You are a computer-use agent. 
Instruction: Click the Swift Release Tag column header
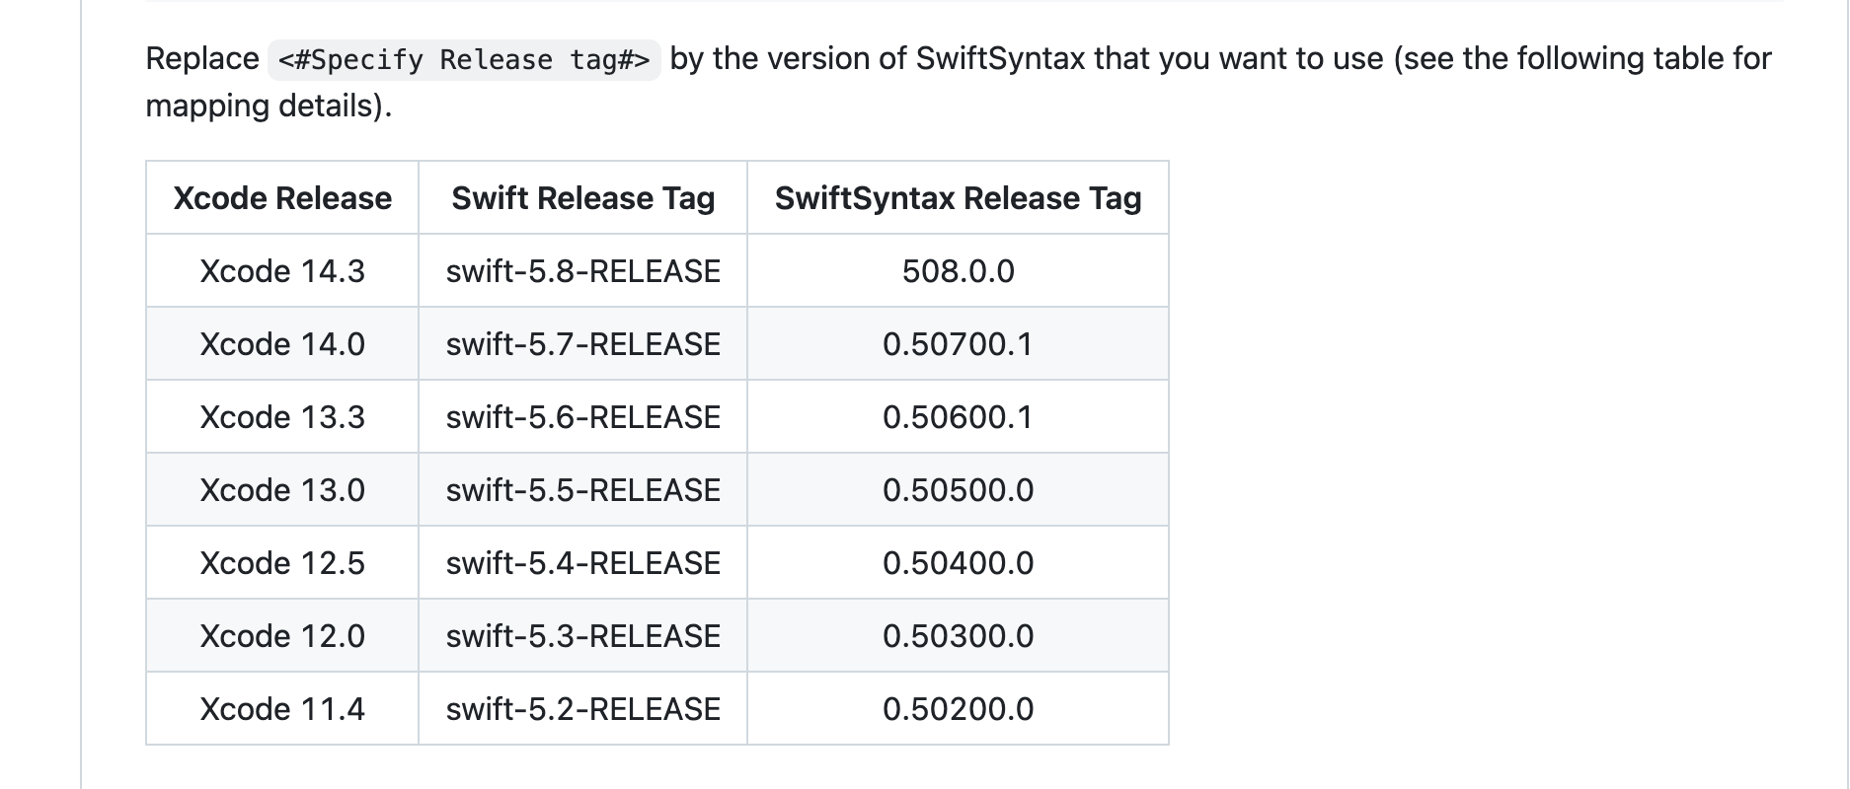[582, 198]
